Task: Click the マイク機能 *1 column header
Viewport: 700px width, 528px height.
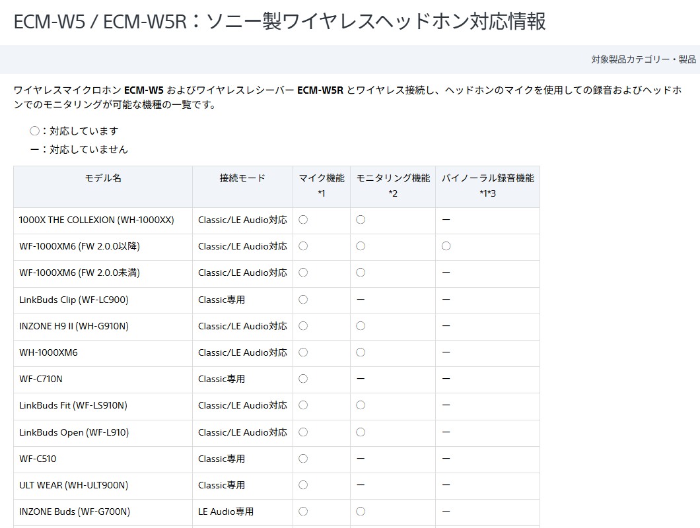Action: click(322, 185)
